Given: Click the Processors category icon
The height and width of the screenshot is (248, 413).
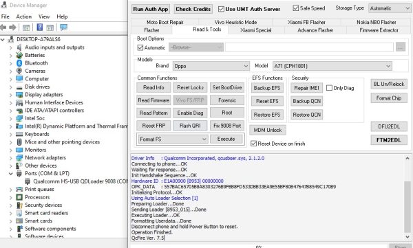Looking at the screenshot, I should [19, 197].
